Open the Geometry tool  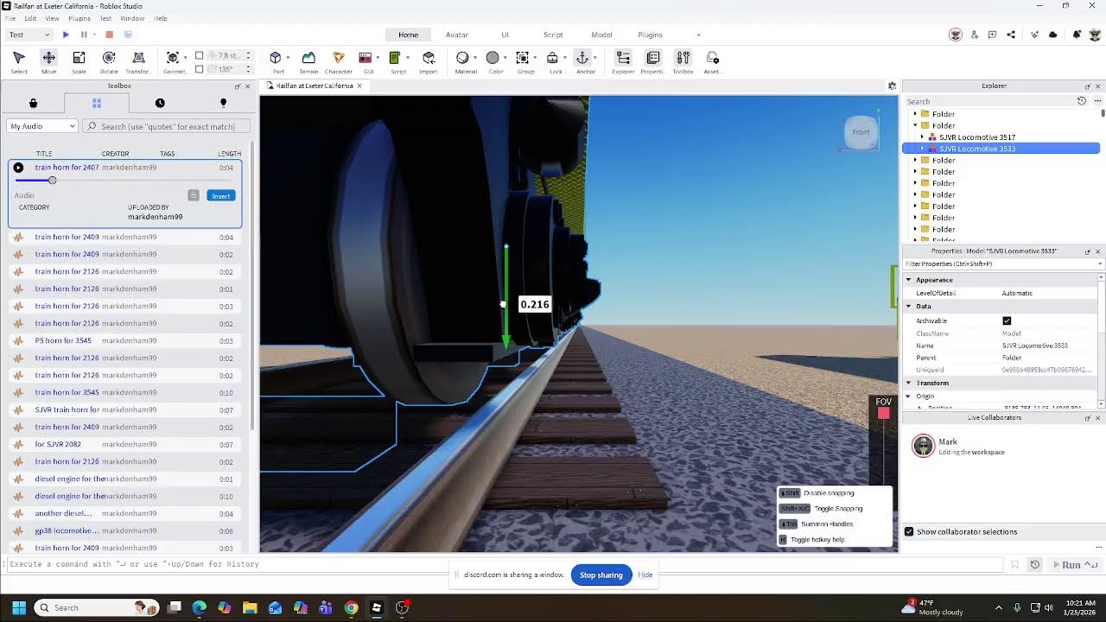(x=174, y=61)
